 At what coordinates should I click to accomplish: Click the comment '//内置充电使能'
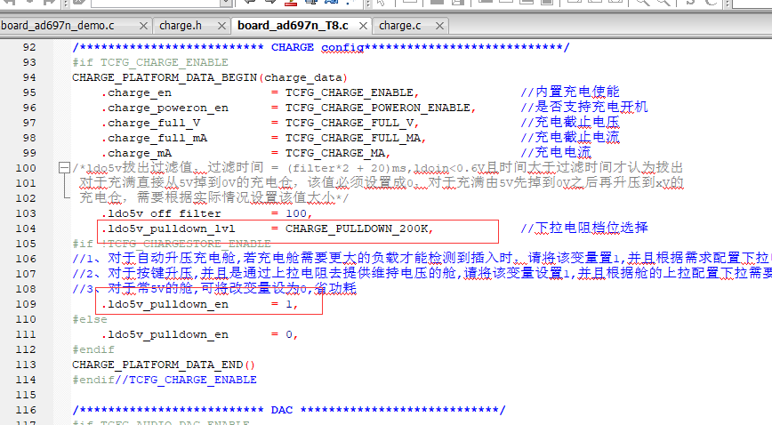pyautogui.click(x=569, y=92)
